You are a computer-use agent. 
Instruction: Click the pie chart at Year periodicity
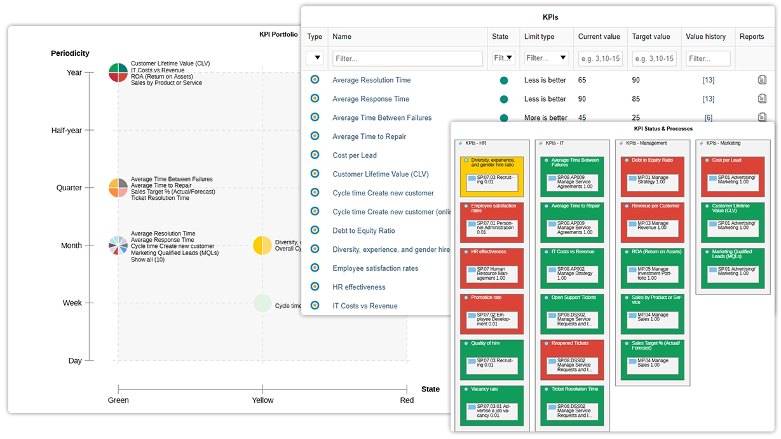pos(118,72)
